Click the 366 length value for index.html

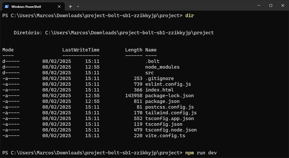(x=138, y=90)
